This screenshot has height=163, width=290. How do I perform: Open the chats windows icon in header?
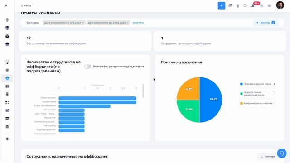[230, 5]
